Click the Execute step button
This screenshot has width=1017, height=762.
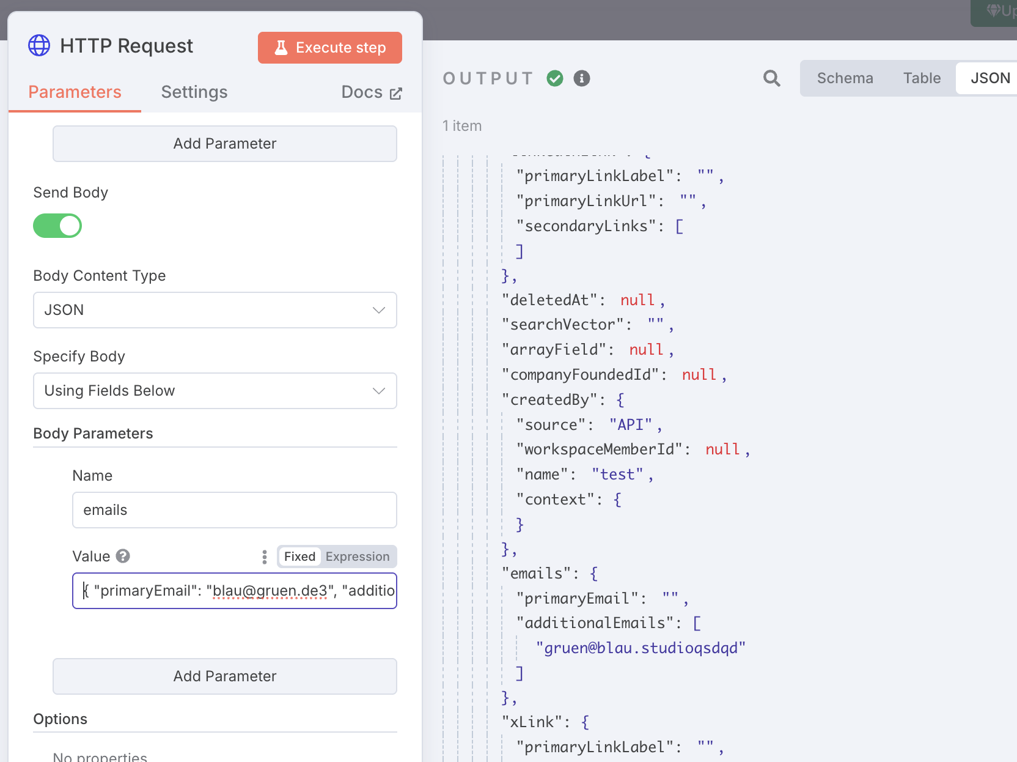(330, 48)
